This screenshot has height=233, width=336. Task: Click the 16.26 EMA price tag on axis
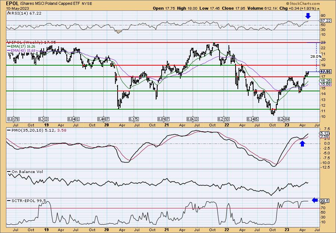pos(326,81)
